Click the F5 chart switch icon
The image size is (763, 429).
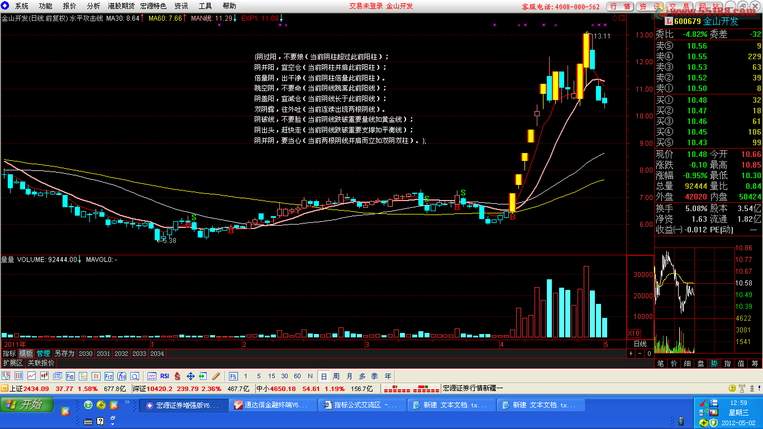click(233, 376)
